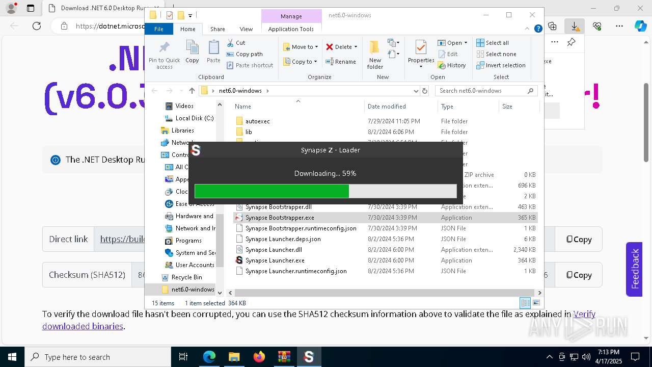Click Copy path in Clipboard group
652x367 pixels.
tap(244, 54)
